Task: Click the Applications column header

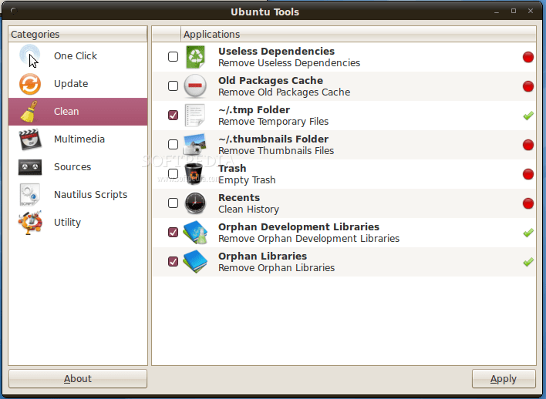Action: pos(359,34)
